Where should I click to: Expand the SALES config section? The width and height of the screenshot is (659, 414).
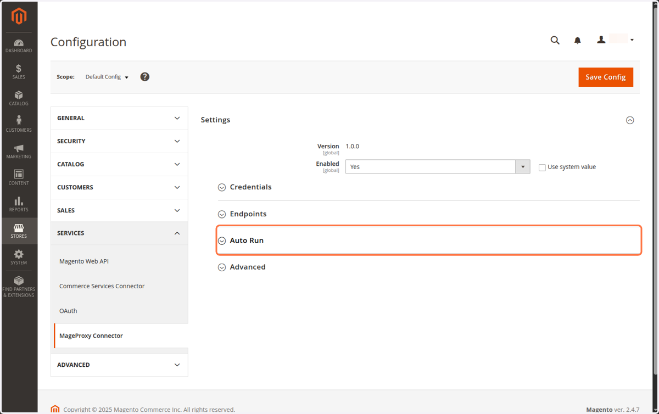click(119, 210)
